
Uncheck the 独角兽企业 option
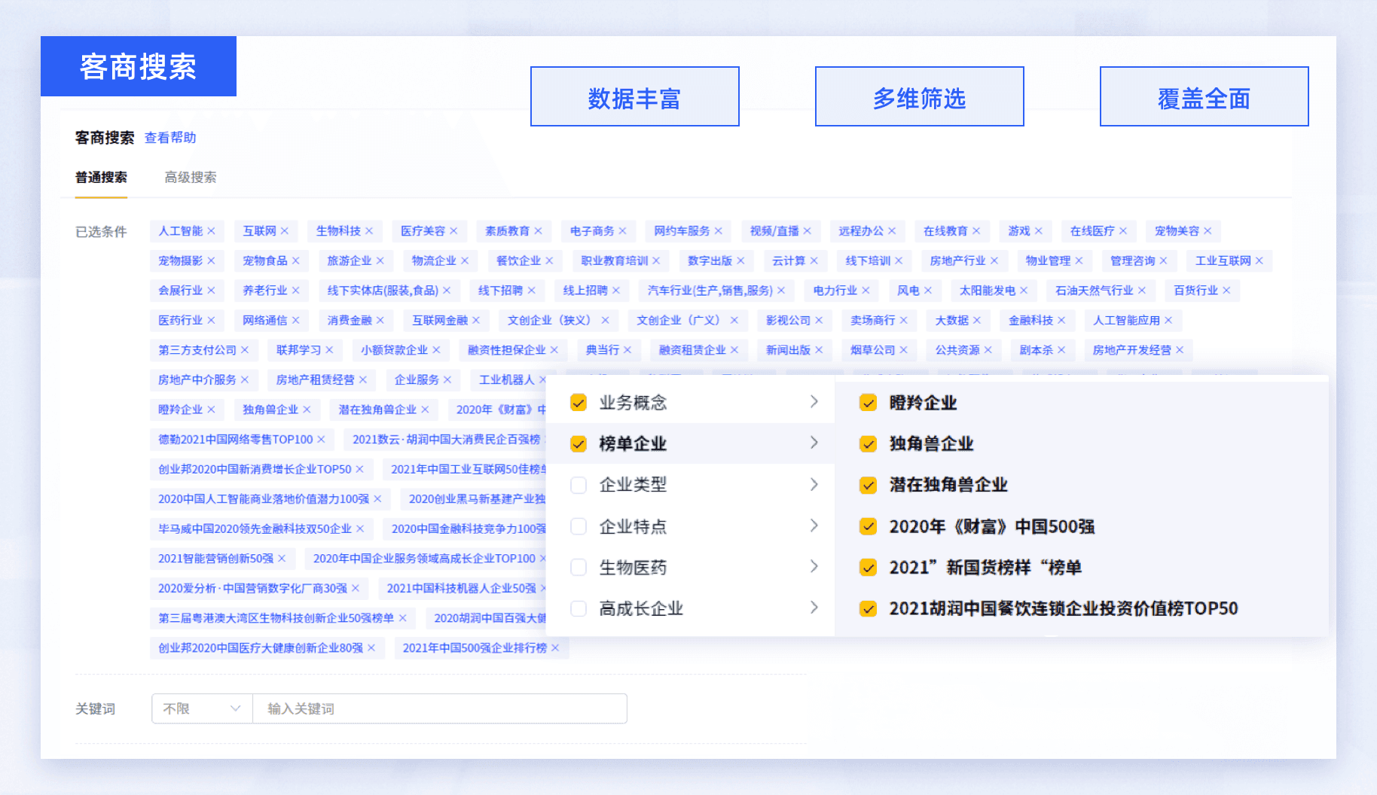click(x=868, y=444)
